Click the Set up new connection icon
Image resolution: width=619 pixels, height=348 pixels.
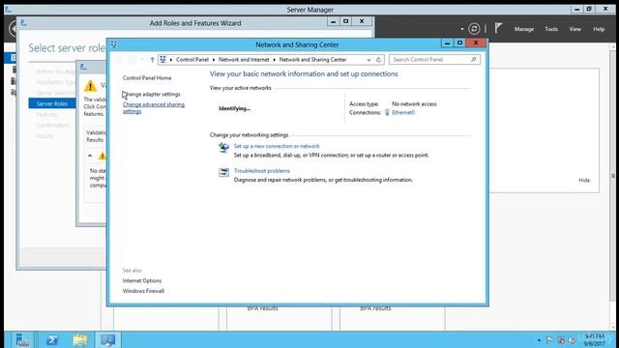[x=223, y=148]
